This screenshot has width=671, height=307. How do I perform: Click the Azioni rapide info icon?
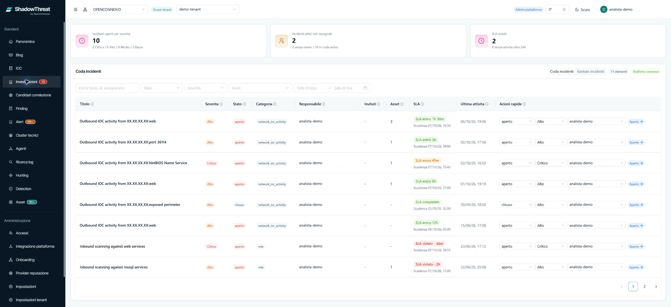[x=524, y=104]
